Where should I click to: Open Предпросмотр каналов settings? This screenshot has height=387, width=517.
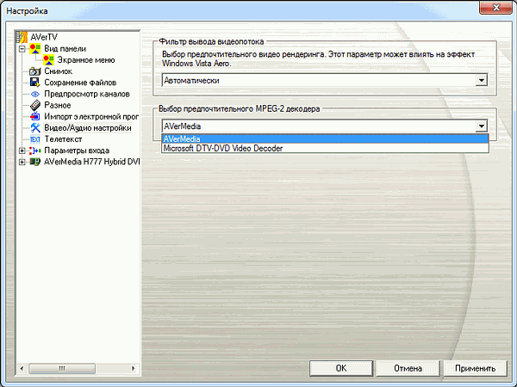pyautogui.click(x=87, y=94)
